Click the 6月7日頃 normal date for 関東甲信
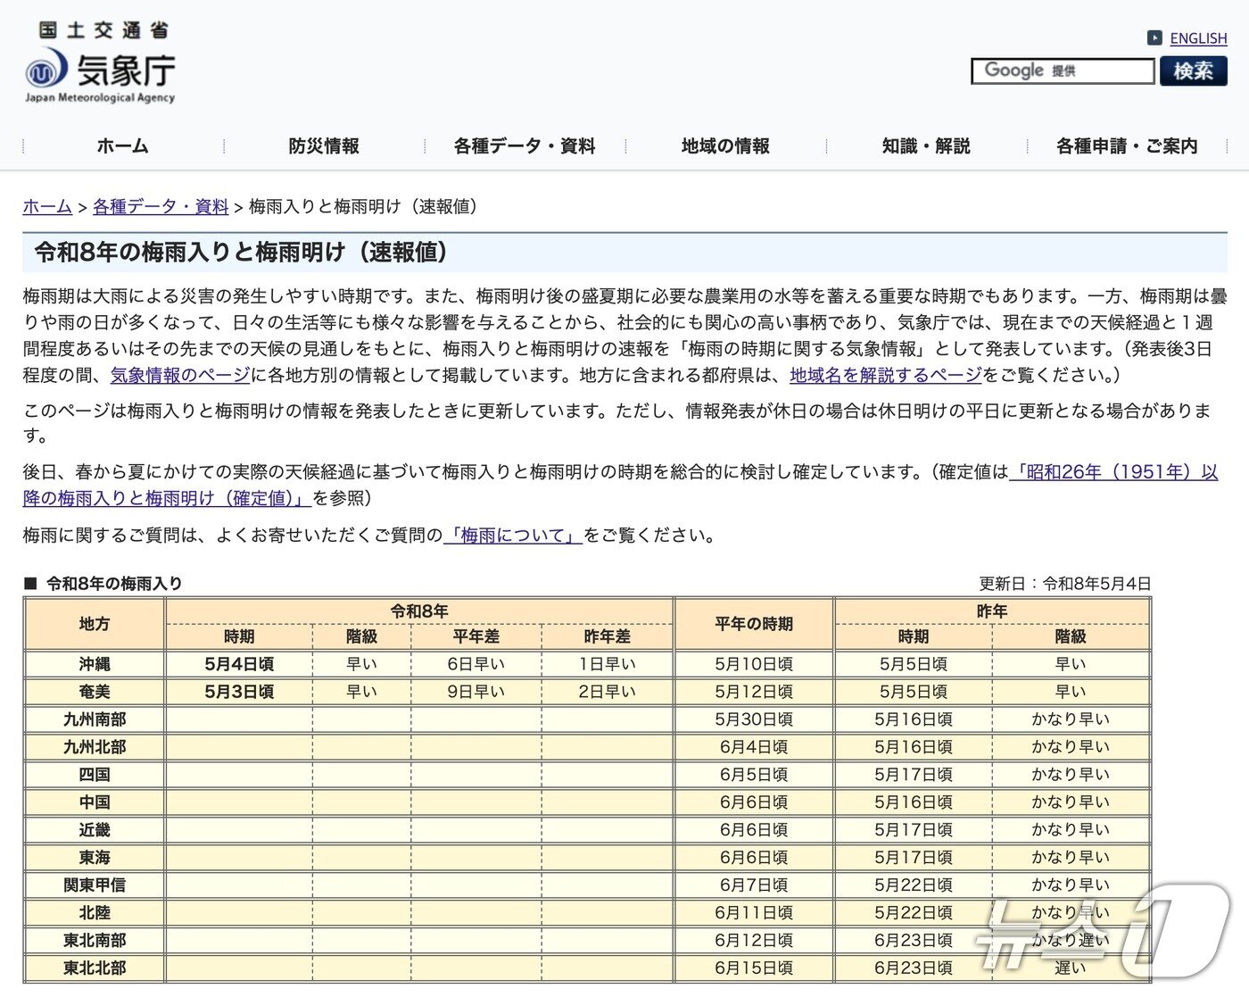The image size is (1249, 997). [754, 885]
